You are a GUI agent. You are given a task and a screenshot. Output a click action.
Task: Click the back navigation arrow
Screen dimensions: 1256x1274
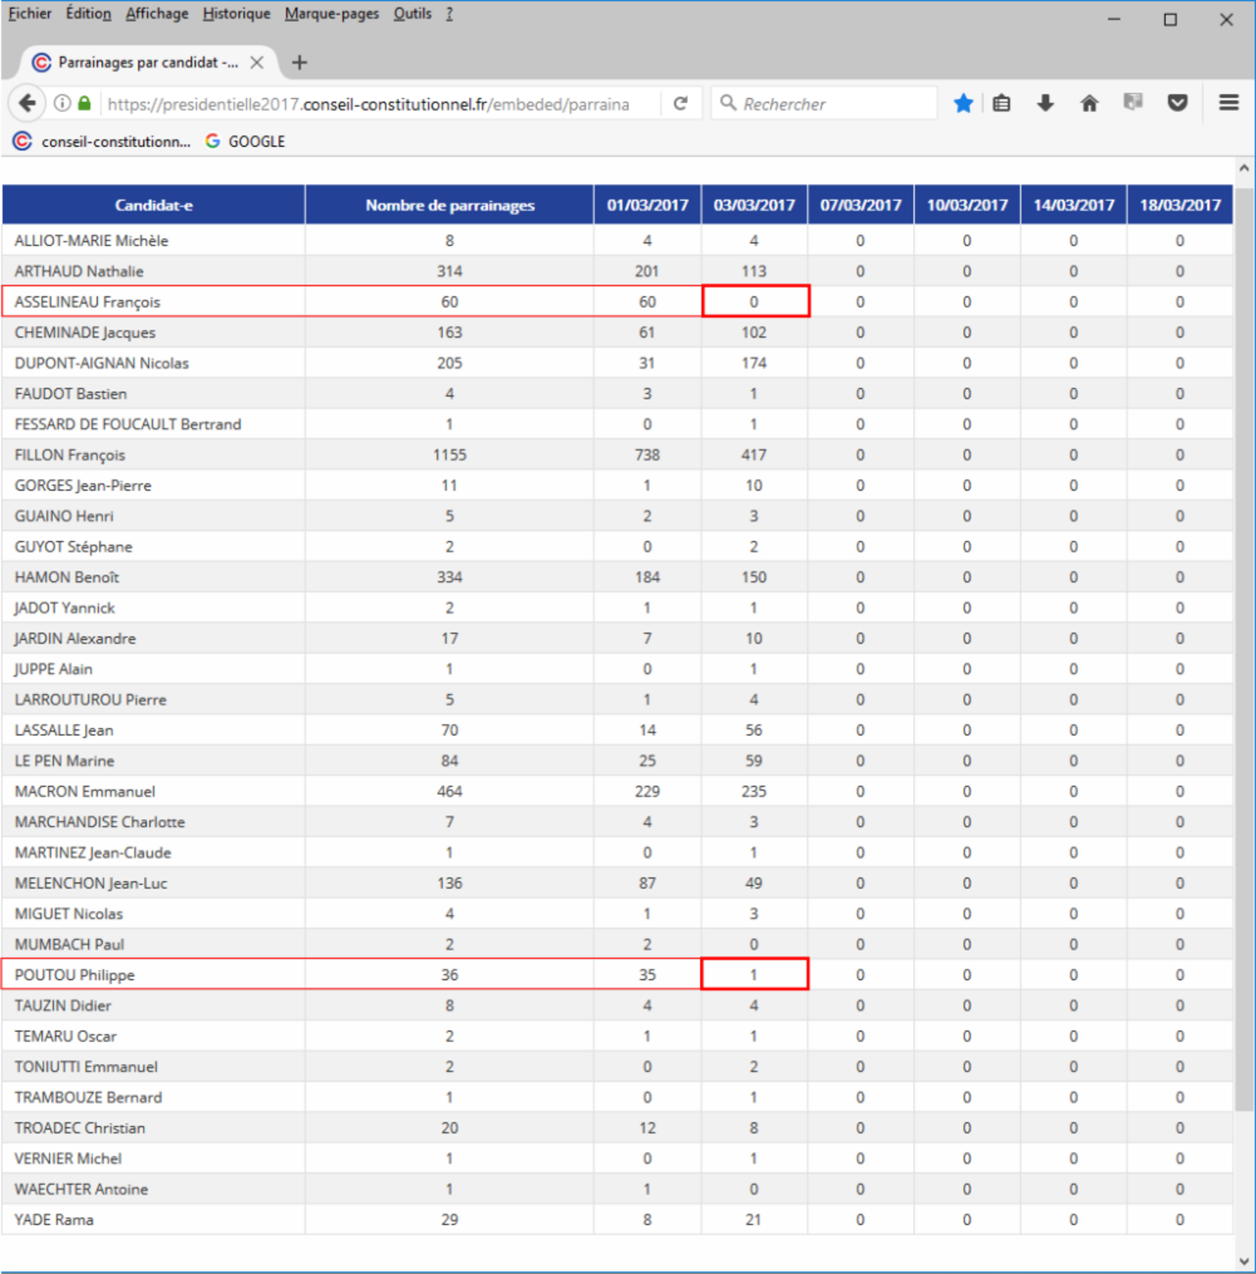point(27,103)
